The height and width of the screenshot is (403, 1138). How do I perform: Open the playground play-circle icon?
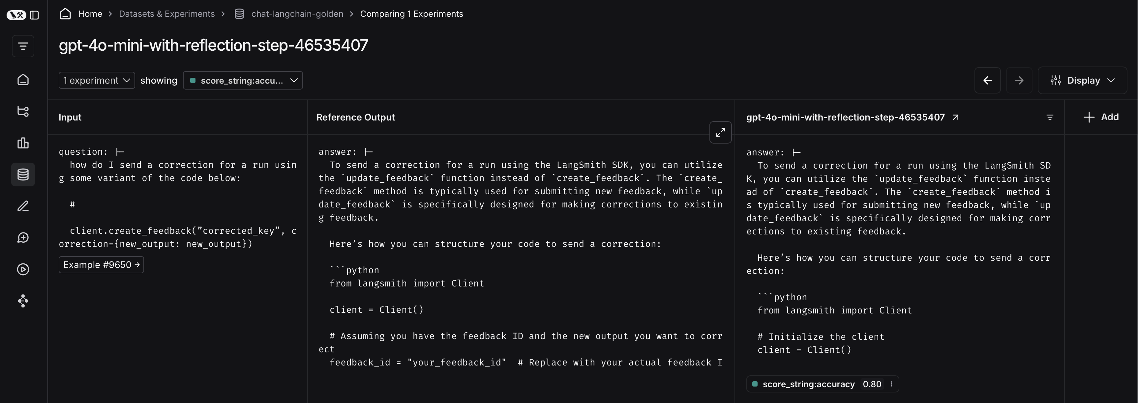[23, 269]
